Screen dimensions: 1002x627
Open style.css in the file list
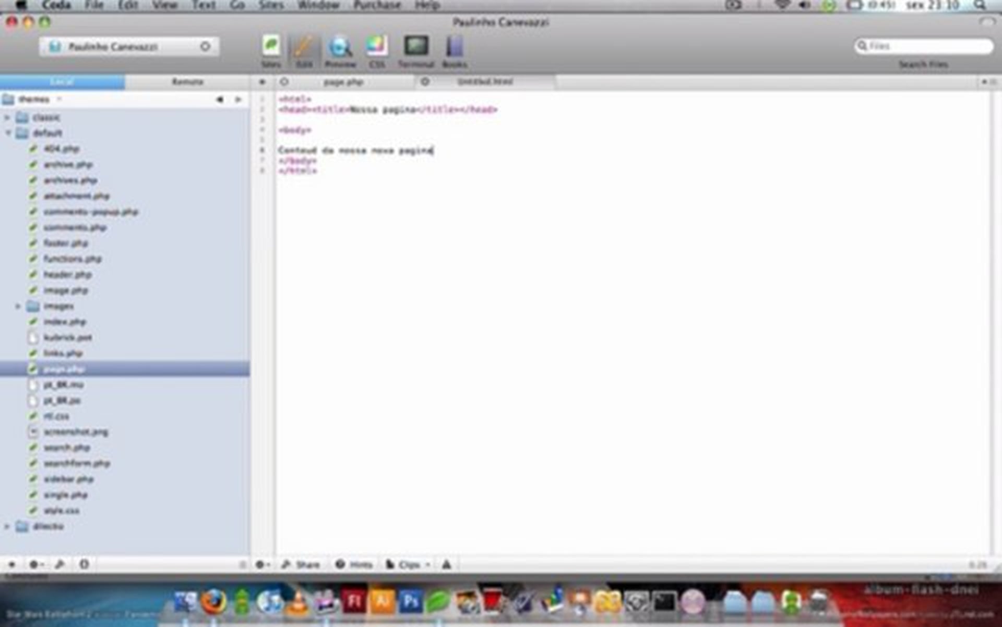(x=61, y=510)
